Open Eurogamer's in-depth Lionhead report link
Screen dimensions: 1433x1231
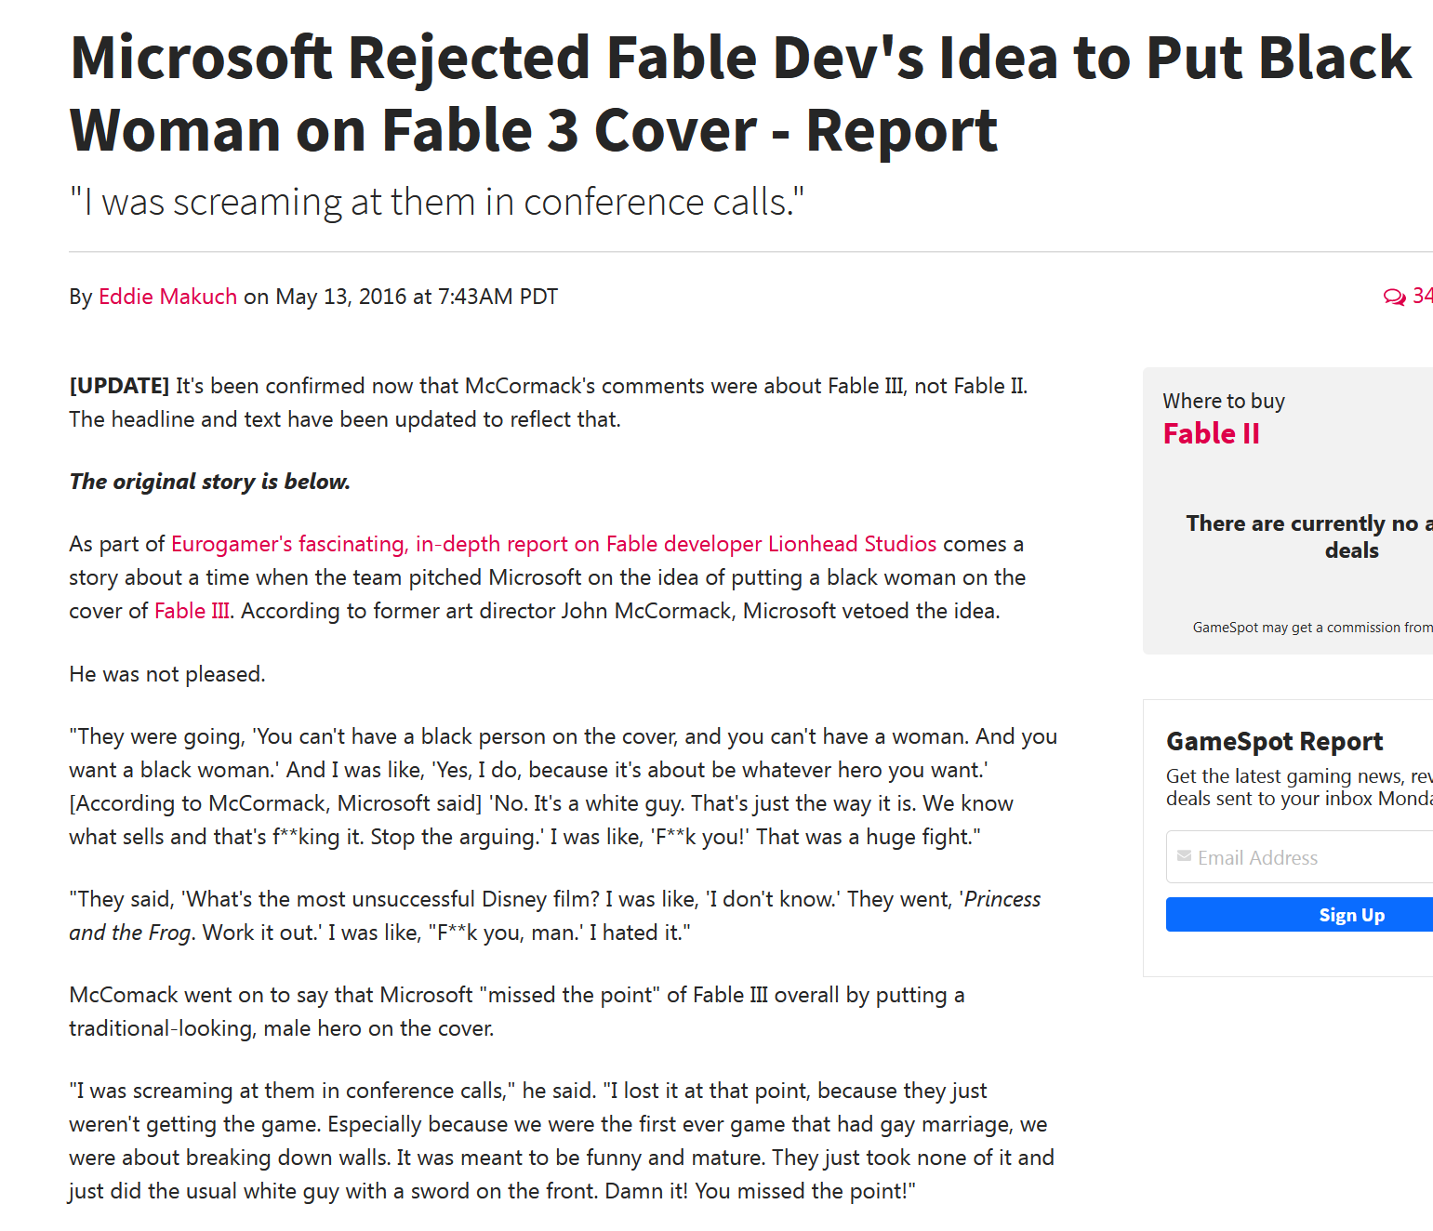point(553,544)
